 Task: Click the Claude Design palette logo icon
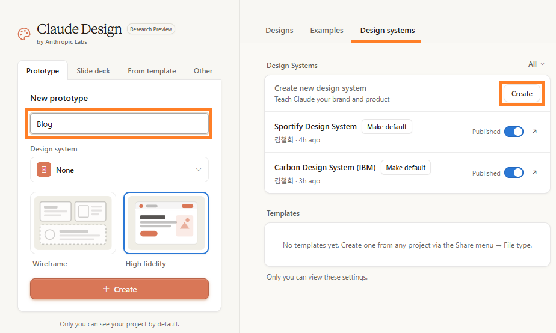[x=24, y=34]
